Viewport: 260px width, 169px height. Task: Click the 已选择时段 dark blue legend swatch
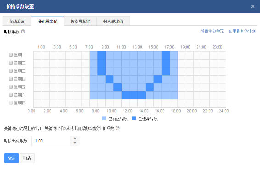[x=134, y=119]
